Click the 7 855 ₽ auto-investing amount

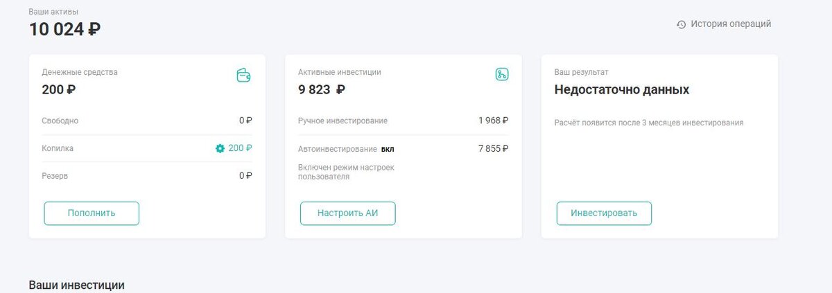[x=493, y=148]
